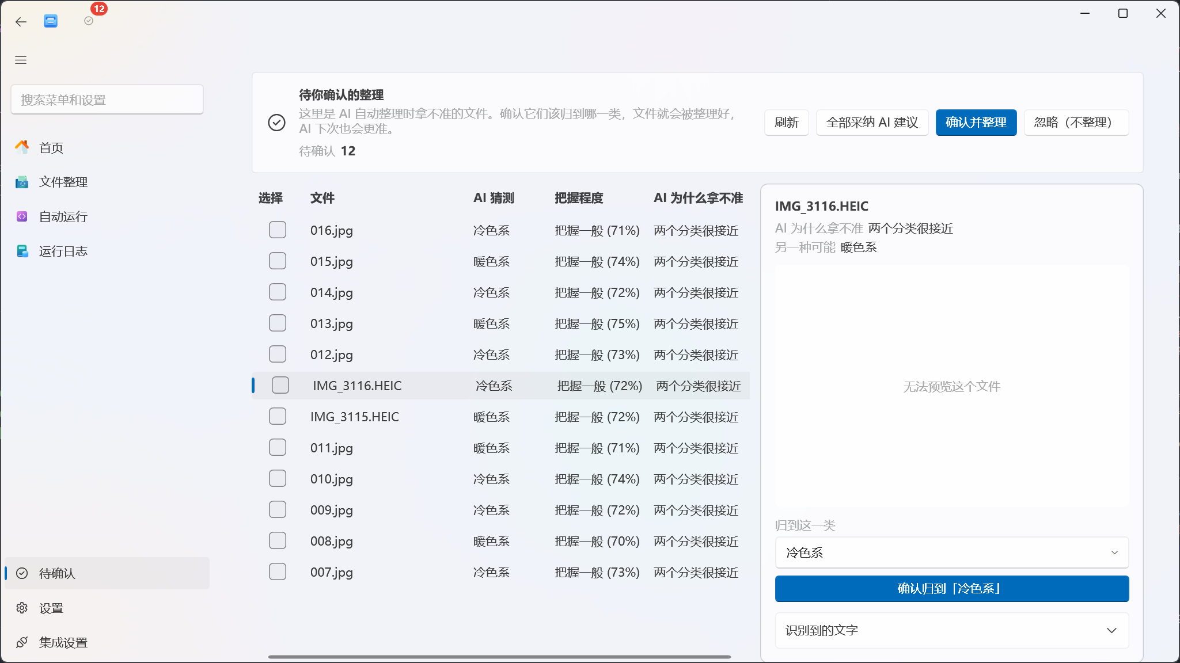This screenshot has height=663, width=1180.
Task: Expand the 识别到的文字 section
Action: (952, 630)
